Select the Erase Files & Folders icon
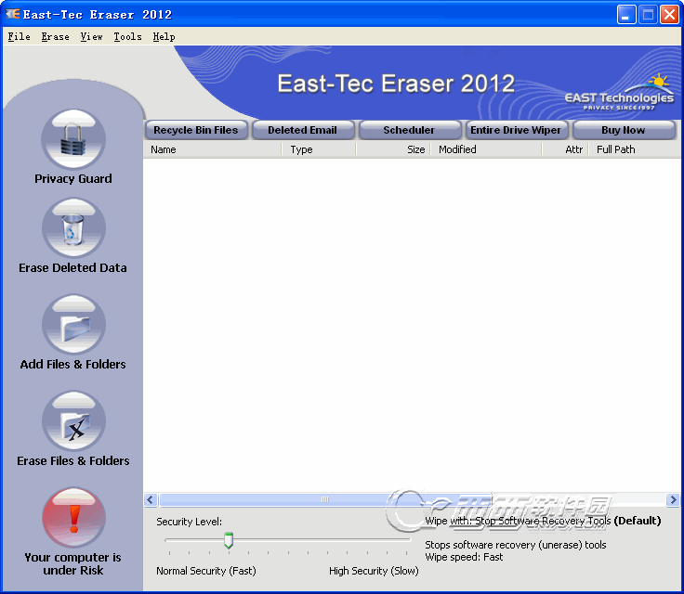 pyautogui.click(x=73, y=421)
